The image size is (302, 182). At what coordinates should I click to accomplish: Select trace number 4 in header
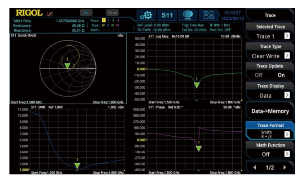(118, 21)
